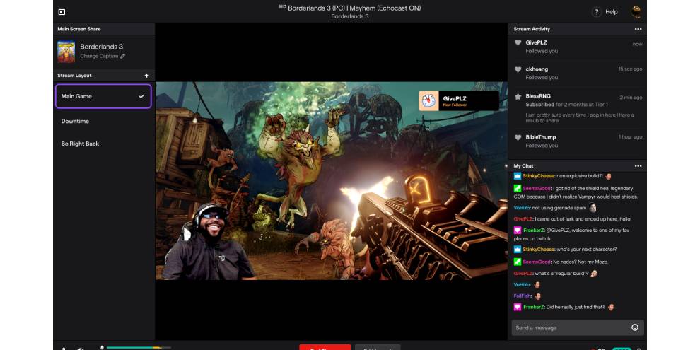Viewport: 700px width, 350px height.
Task: Open My Chat options menu
Action: tap(638, 166)
